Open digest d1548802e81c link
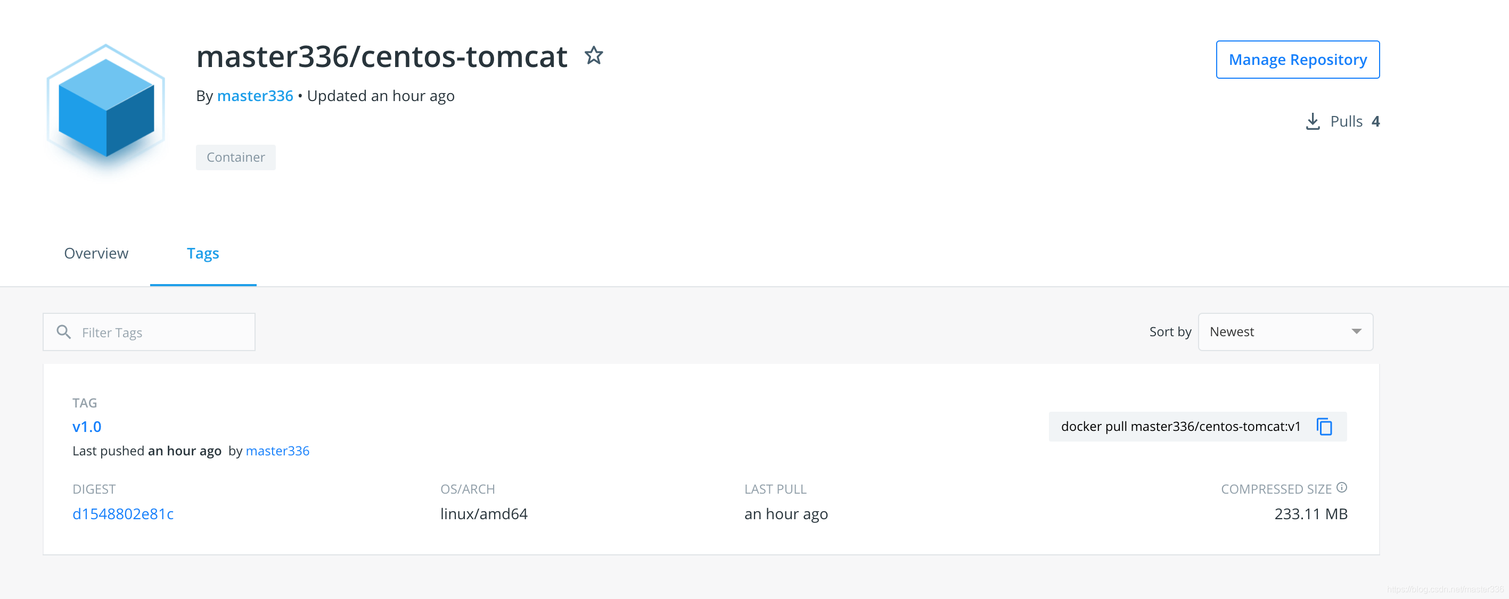The image size is (1509, 599). [123, 513]
